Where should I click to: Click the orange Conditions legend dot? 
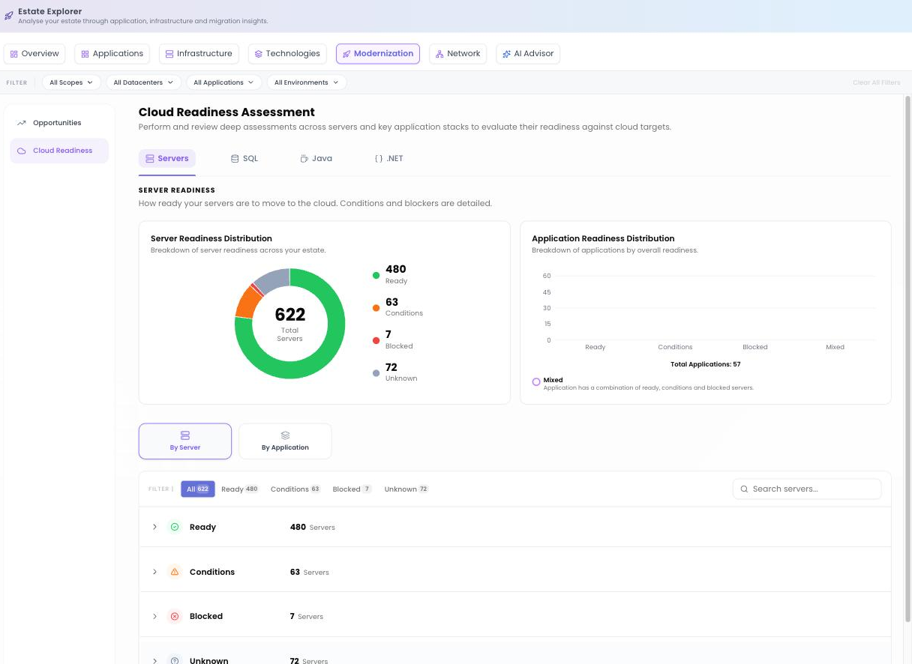(x=376, y=308)
